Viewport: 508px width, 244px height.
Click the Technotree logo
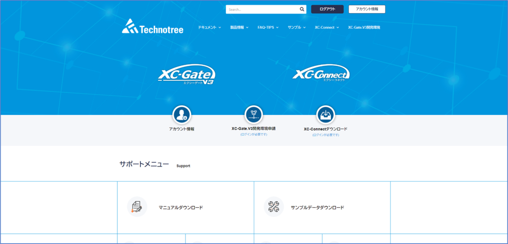(152, 27)
